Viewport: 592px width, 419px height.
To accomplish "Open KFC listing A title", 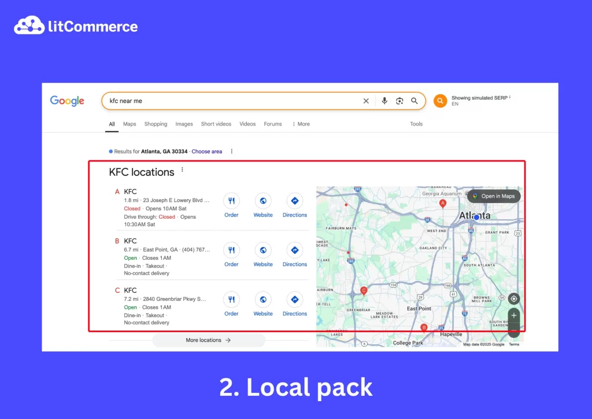I will tap(130, 192).
